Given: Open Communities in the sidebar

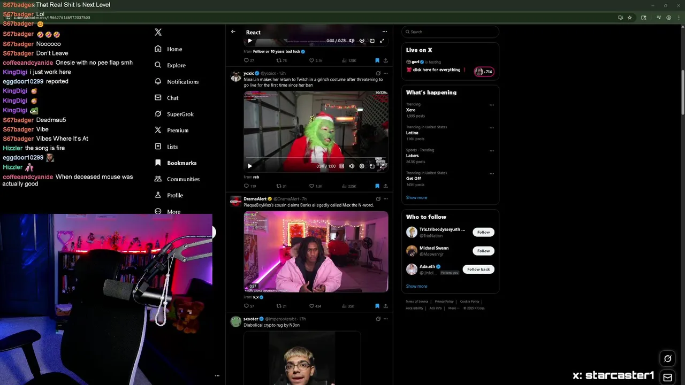Looking at the screenshot, I should (177, 179).
